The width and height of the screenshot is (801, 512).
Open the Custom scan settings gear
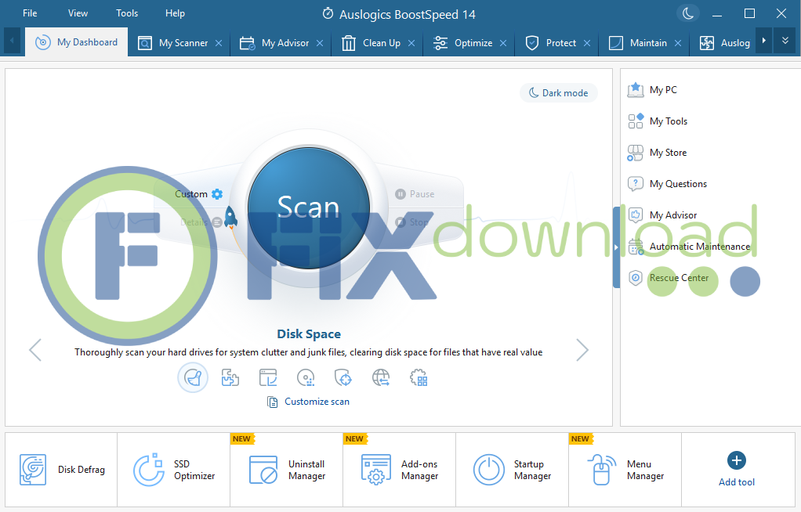pos(217,194)
